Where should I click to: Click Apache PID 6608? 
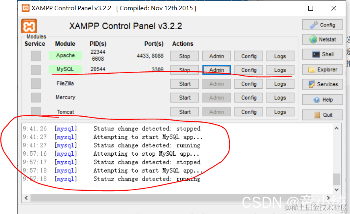pyautogui.click(x=98, y=59)
